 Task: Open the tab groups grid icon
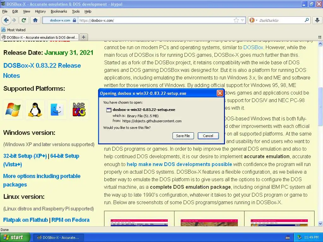pyautogui.click(x=320, y=37)
